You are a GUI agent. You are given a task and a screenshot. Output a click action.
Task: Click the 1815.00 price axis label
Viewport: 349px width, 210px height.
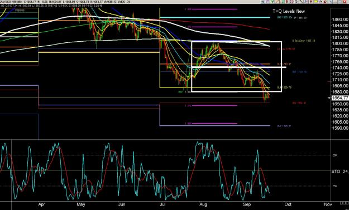(x=340, y=37)
